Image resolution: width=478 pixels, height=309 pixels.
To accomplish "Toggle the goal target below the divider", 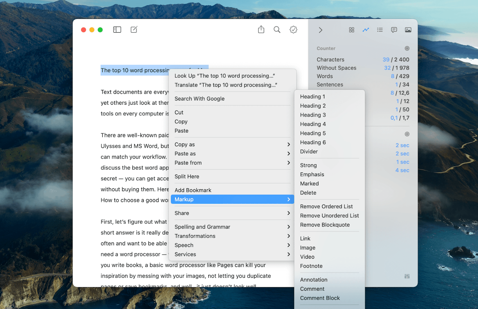I will tap(407, 134).
